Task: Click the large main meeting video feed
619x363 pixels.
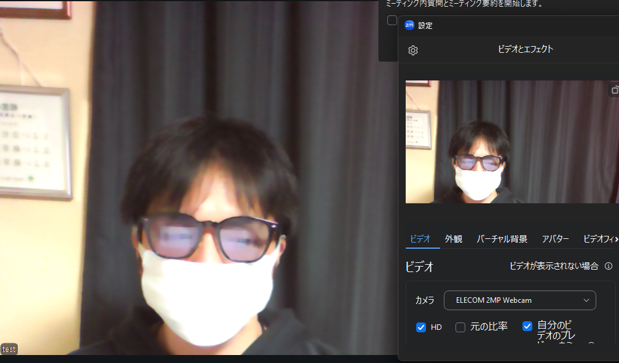Action: tap(197, 184)
